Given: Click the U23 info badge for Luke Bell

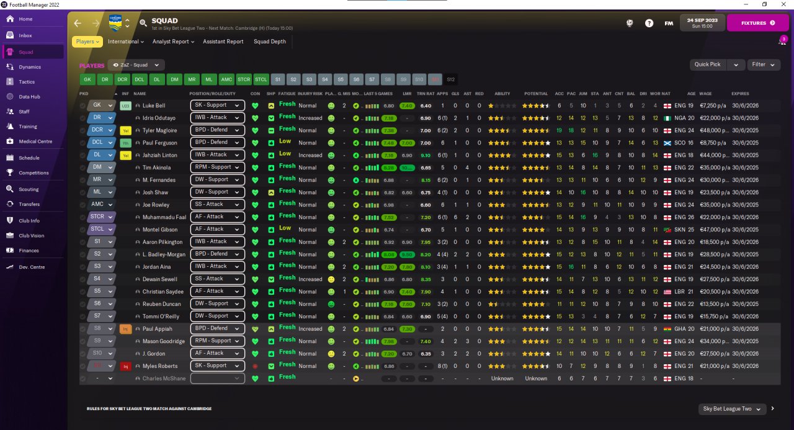Looking at the screenshot, I should [126, 105].
